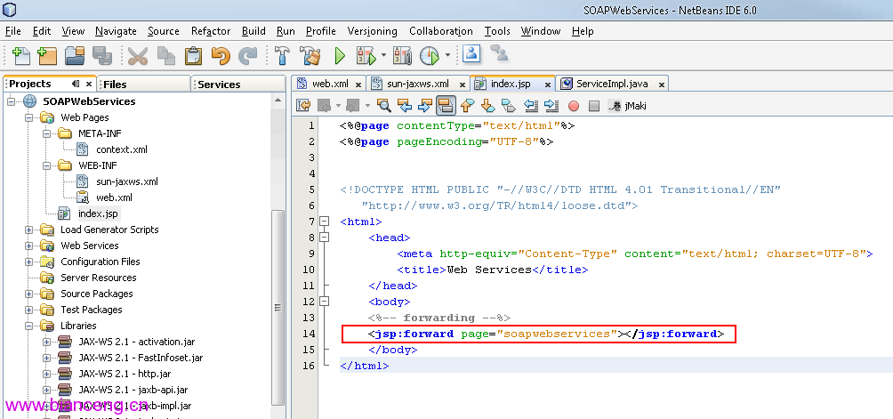Open the editor Back history dropdown arrow
This screenshot has width=893, height=419.
338,105
